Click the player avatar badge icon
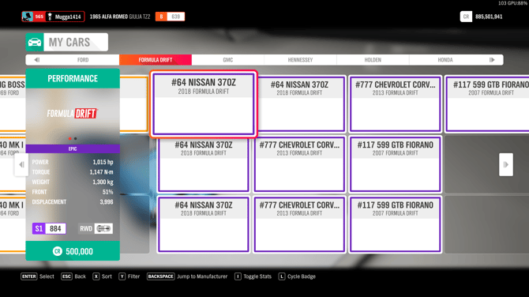The height and width of the screenshot is (297, 529). [x=28, y=17]
